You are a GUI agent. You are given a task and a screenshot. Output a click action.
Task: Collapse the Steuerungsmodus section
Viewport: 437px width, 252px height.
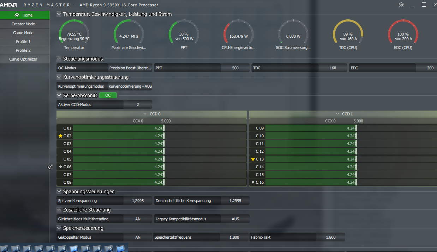[59, 59]
